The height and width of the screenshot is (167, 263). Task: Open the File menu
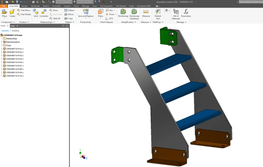coord(4,6)
